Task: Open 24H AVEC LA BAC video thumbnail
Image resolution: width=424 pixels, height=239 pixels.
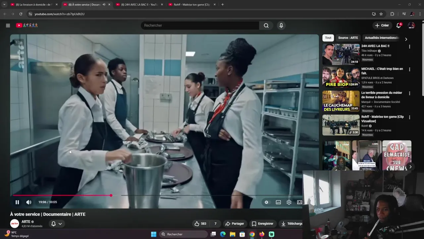Action: click(x=341, y=54)
